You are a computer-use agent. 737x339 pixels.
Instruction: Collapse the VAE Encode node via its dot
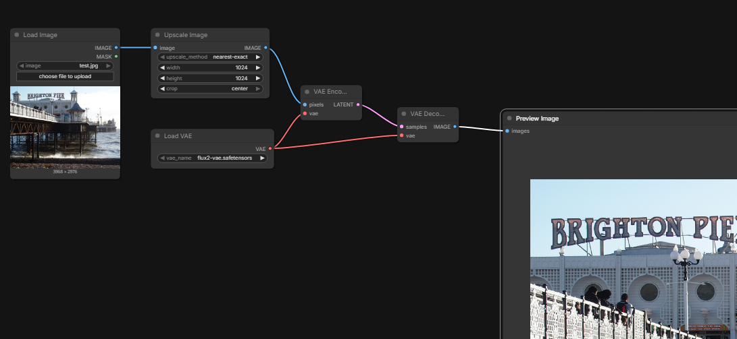click(307, 92)
